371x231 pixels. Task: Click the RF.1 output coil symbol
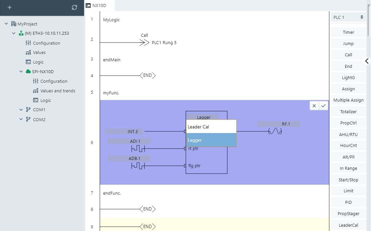pos(275,131)
